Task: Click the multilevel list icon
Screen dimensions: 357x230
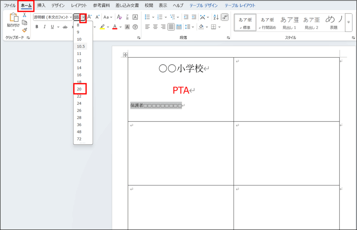Action: coord(173,17)
